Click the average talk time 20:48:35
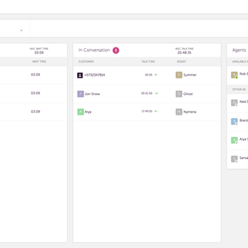The height and width of the screenshot is (248, 248). coord(185,53)
